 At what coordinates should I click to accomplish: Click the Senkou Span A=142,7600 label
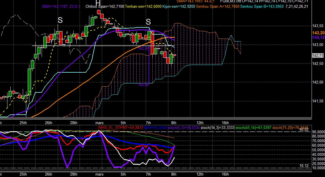(x=218, y=7)
